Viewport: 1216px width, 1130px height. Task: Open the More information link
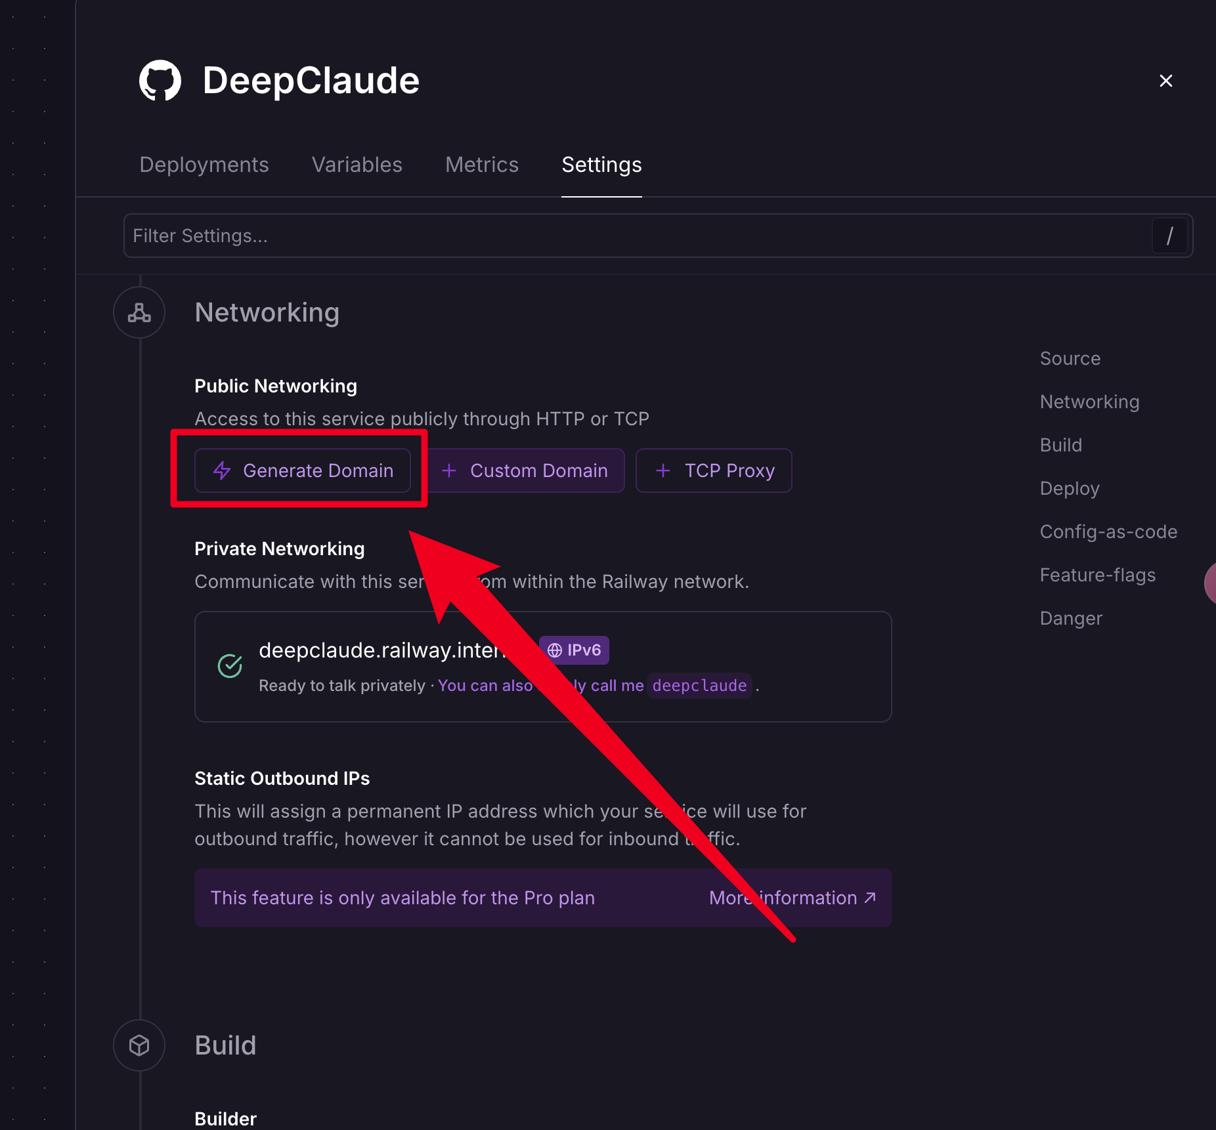793,898
